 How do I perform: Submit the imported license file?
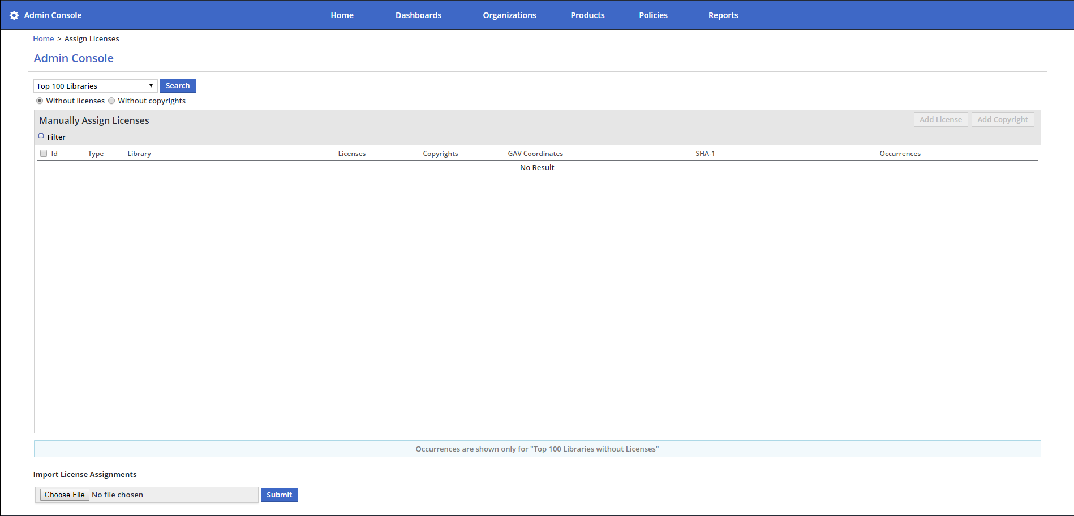[279, 495]
